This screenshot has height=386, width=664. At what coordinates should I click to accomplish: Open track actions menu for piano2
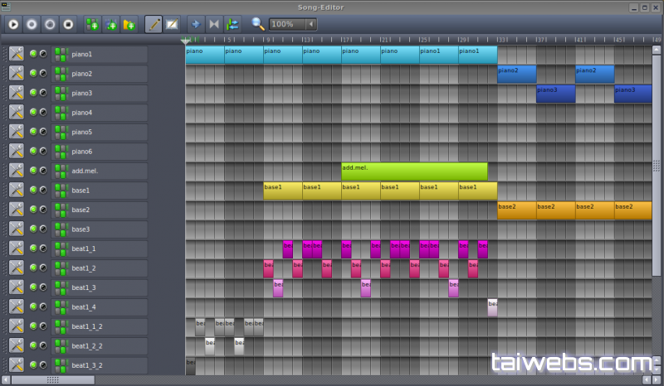pos(17,74)
